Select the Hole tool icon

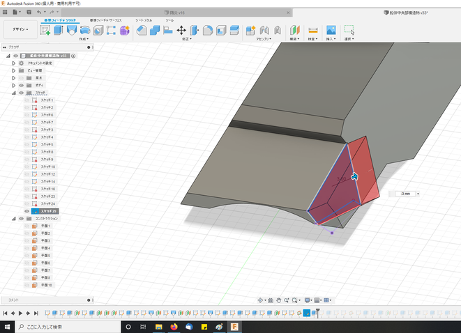98,30
